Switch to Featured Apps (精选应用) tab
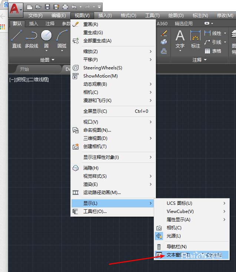This screenshot has height=272, width=236. (x=184, y=23)
